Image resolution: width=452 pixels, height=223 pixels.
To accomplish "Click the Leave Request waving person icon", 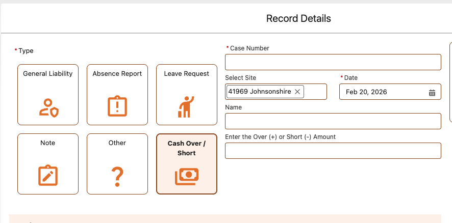I will pyautogui.click(x=186, y=106).
